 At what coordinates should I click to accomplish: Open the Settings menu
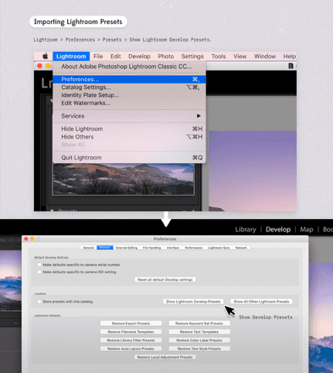pyautogui.click(x=192, y=56)
